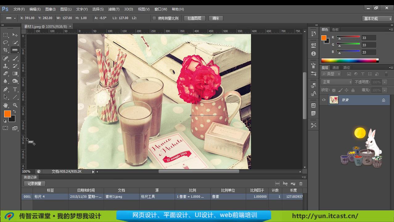Select the Zoom tool

pos(15,105)
